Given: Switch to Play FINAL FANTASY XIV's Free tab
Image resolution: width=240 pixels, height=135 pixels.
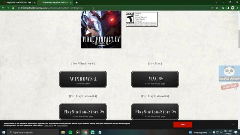Looking at the screenshot, I should click(19, 3).
